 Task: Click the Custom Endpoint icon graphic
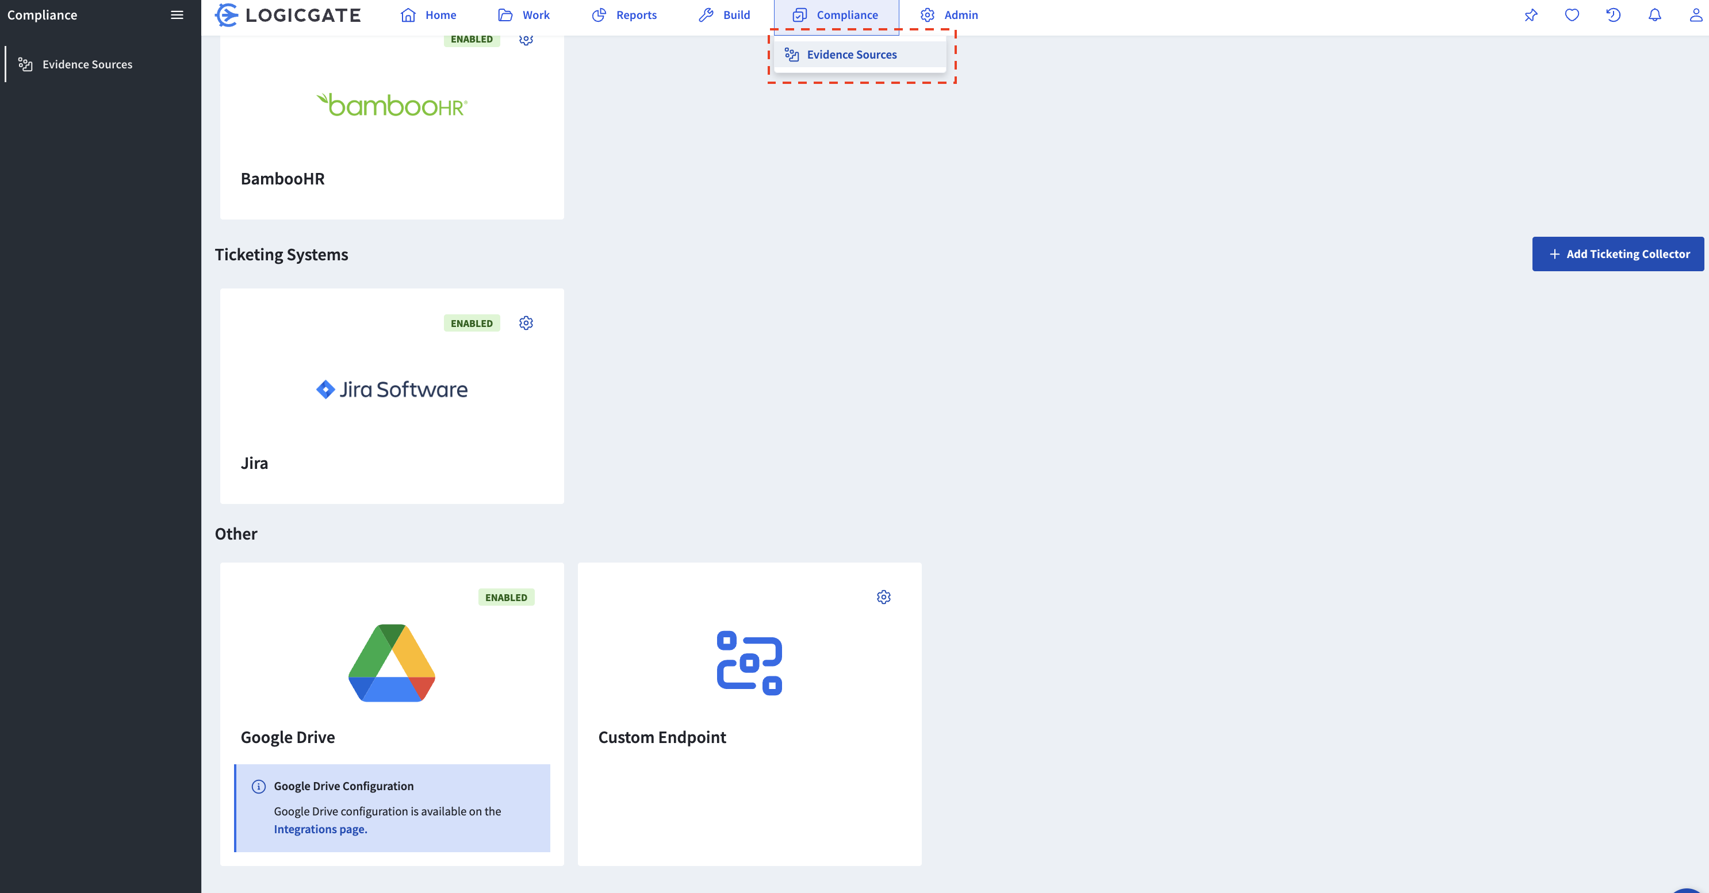click(750, 663)
